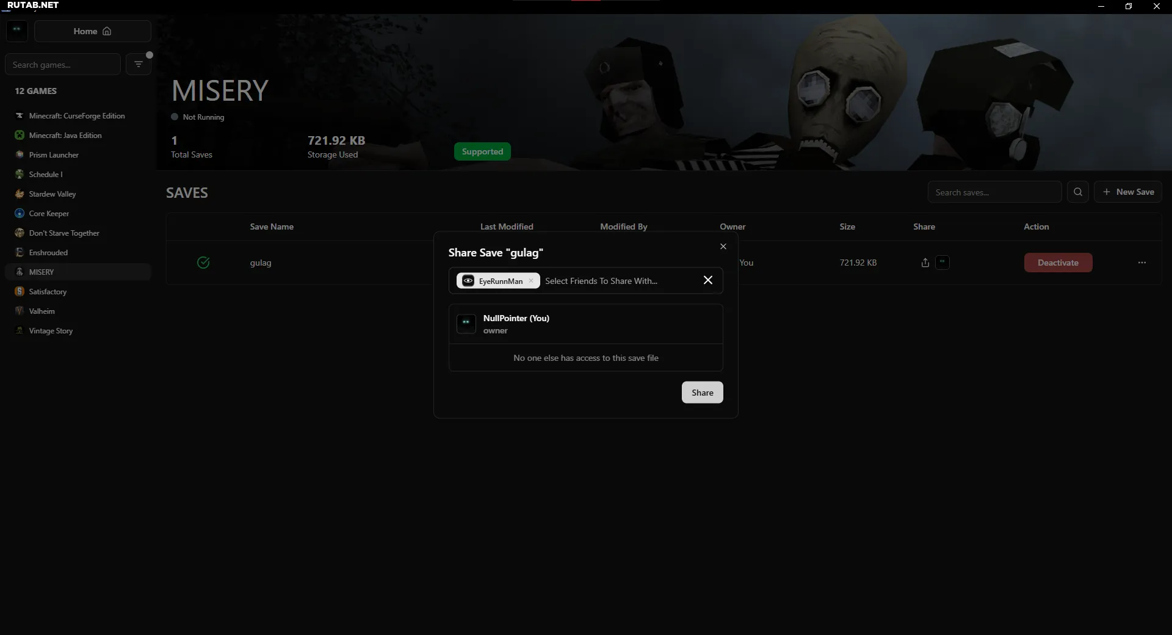Click the user avatar icon top left
The image size is (1172, 635).
17,31
